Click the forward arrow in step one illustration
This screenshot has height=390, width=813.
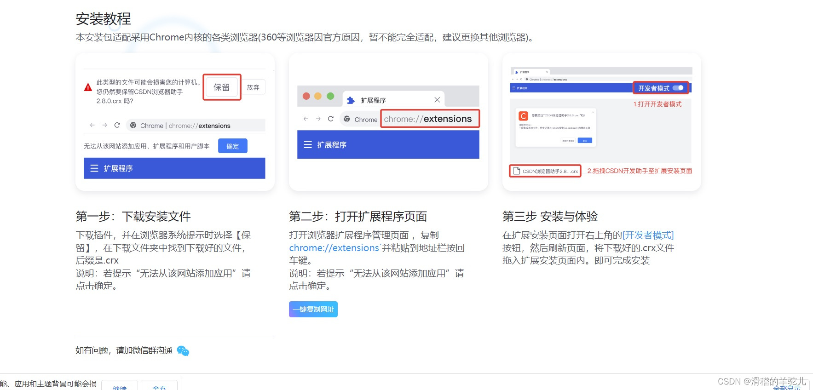tap(105, 125)
